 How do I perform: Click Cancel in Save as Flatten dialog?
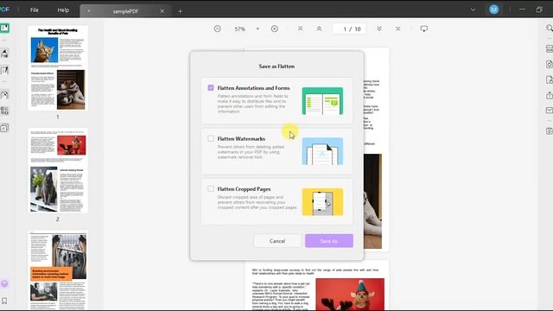point(277,241)
